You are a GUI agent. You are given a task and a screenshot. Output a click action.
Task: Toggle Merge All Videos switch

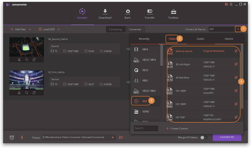click(204, 138)
